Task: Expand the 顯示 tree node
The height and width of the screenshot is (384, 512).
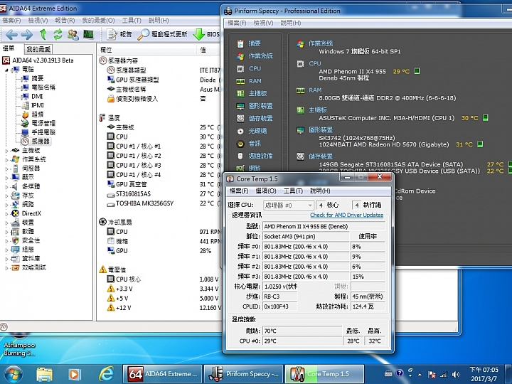Action: click(x=6, y=178)
